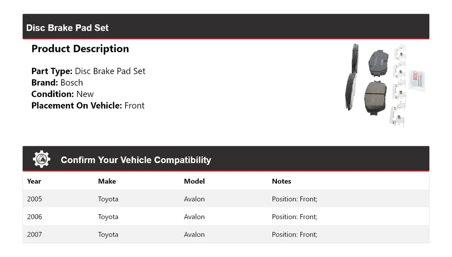Click the Model column header
452x257 pixels.
(x=194, y=181)
